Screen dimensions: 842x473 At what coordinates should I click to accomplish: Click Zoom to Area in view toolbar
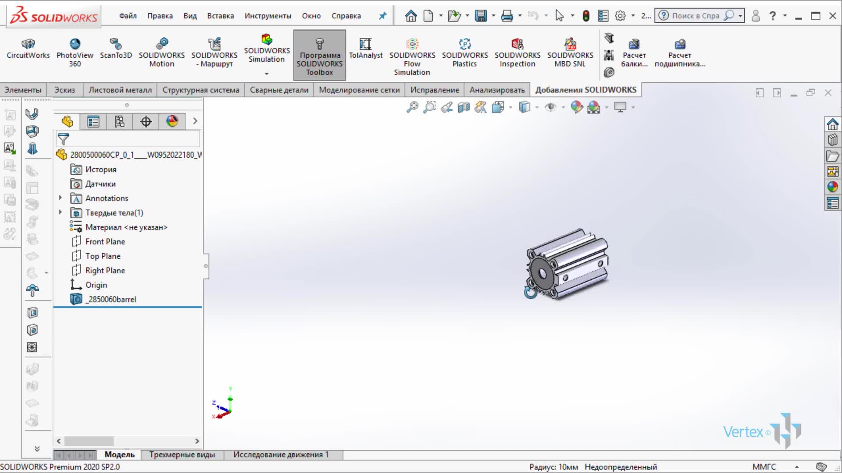coord(429,107)
